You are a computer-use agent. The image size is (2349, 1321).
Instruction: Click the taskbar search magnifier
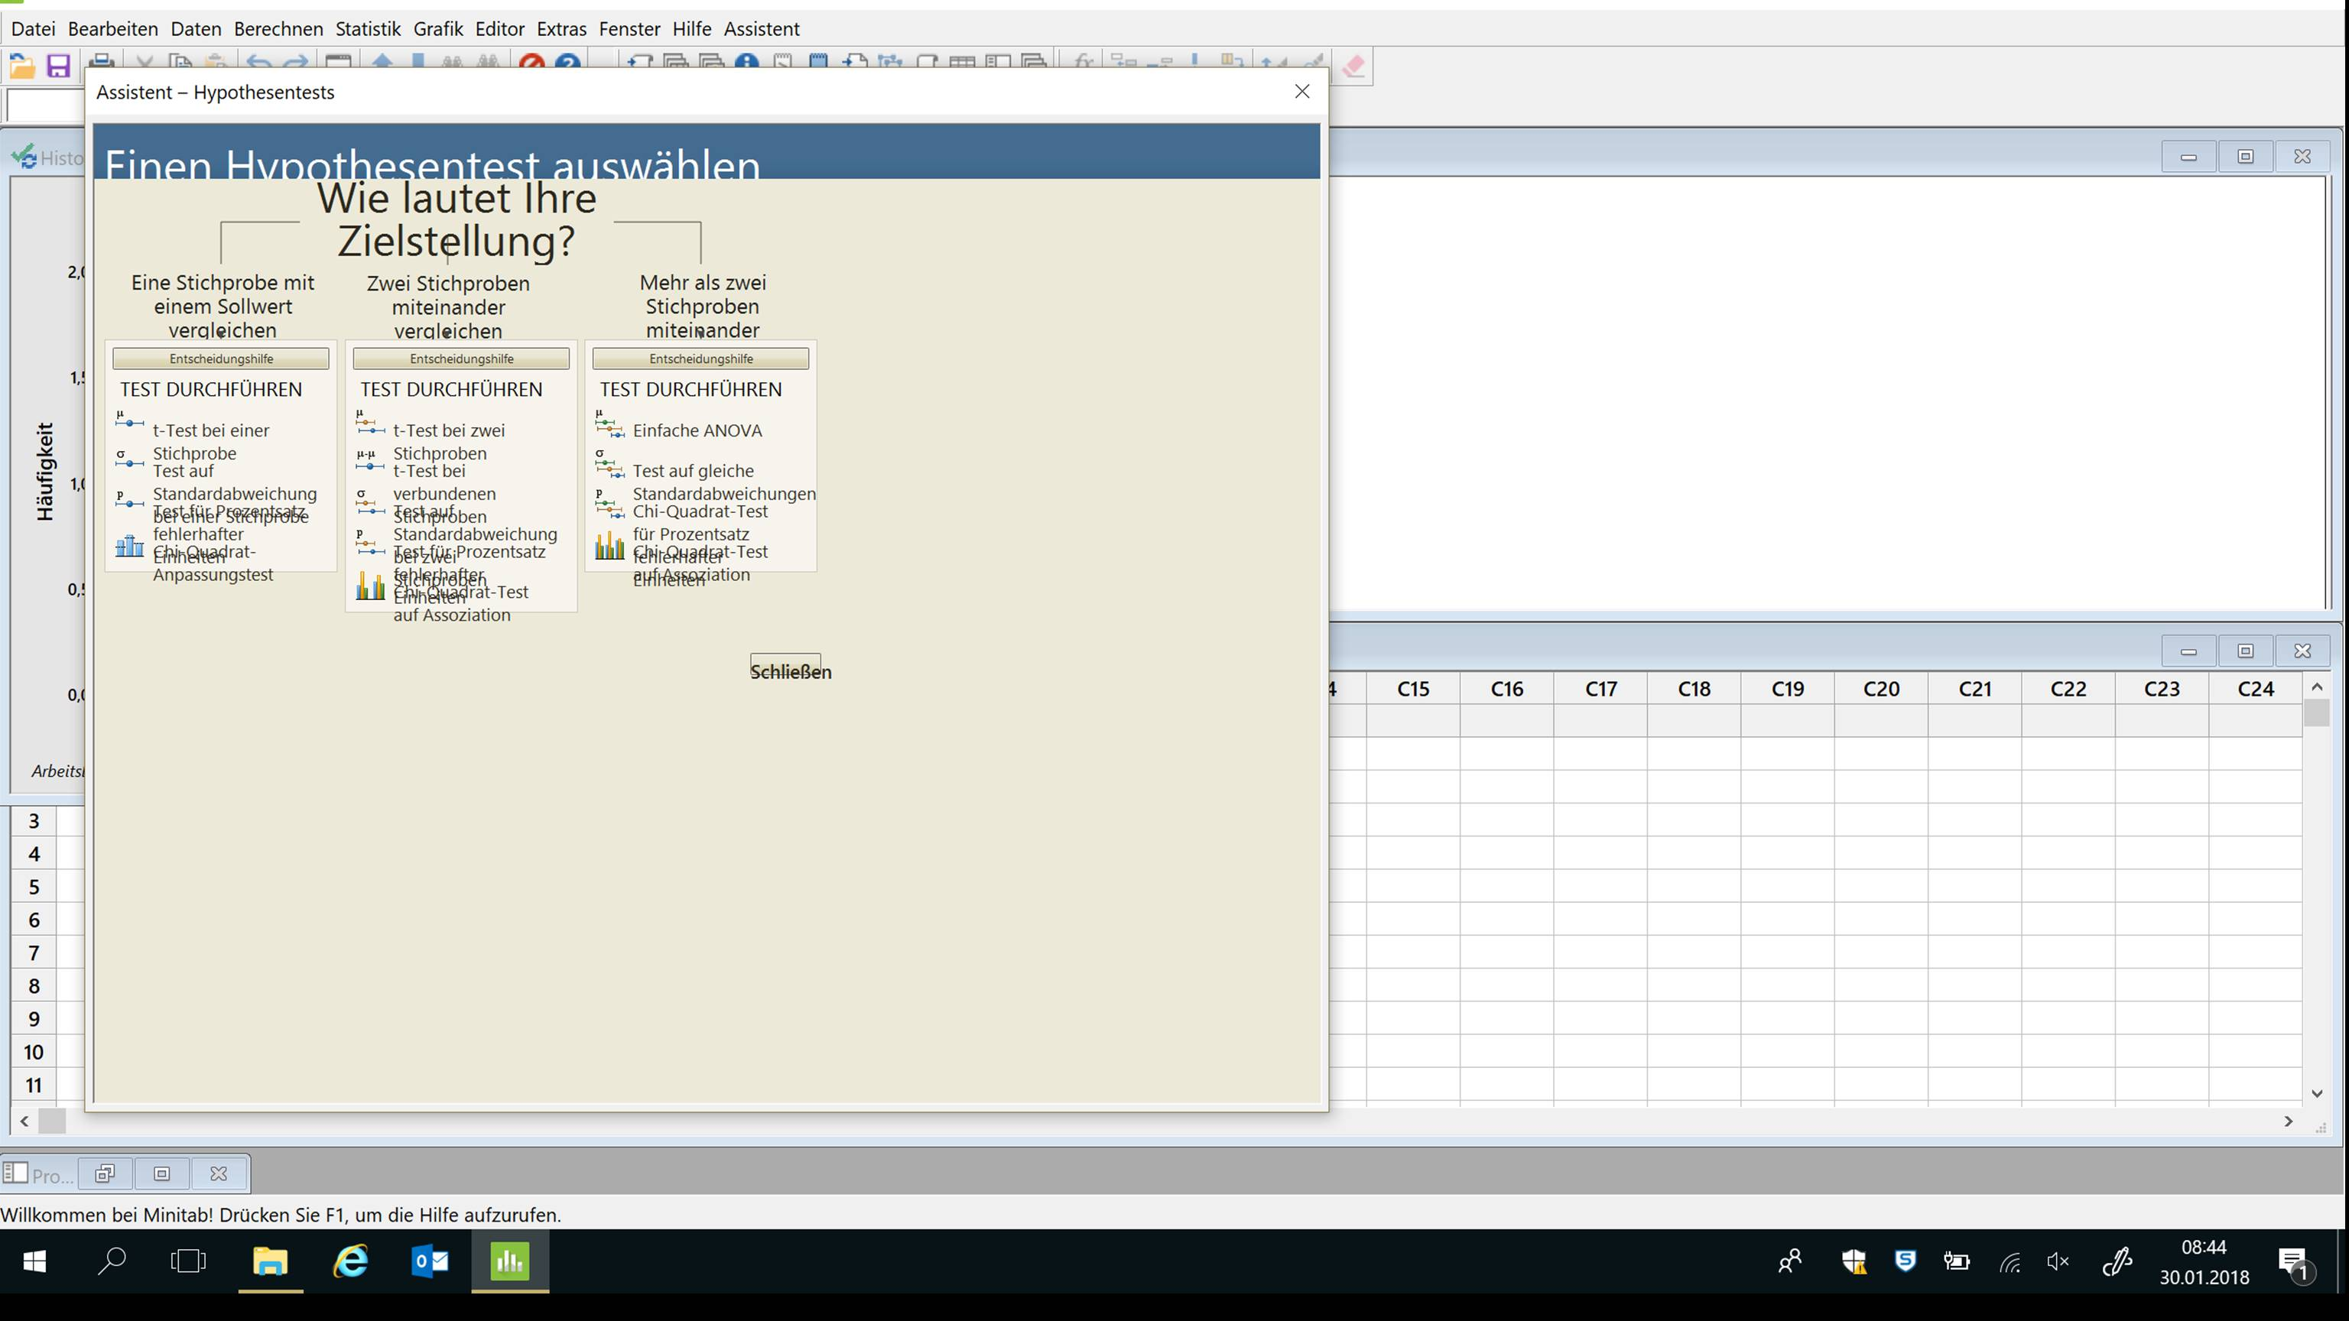pos(111,1261)
